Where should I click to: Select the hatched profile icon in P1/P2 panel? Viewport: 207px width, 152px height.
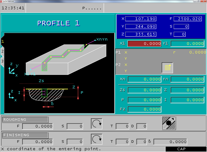pos(167,67)
